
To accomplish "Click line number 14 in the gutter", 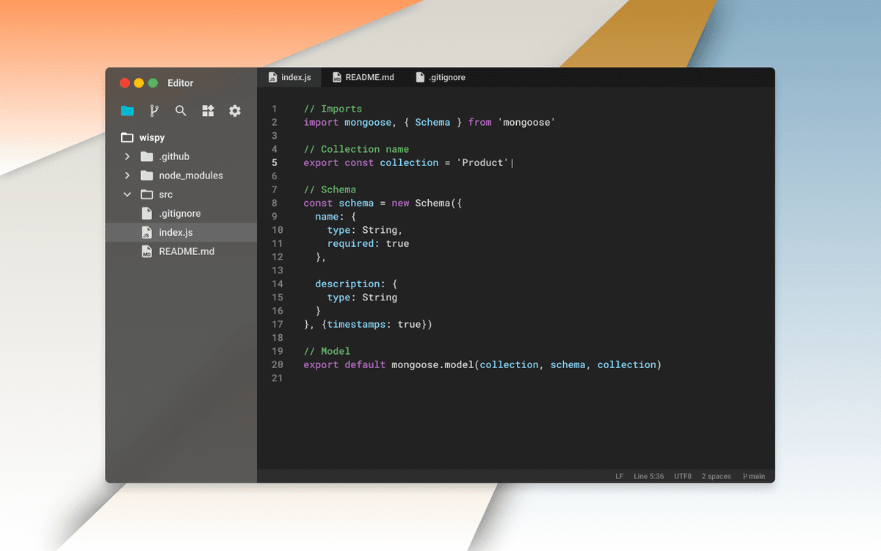I will pos(277,284).
